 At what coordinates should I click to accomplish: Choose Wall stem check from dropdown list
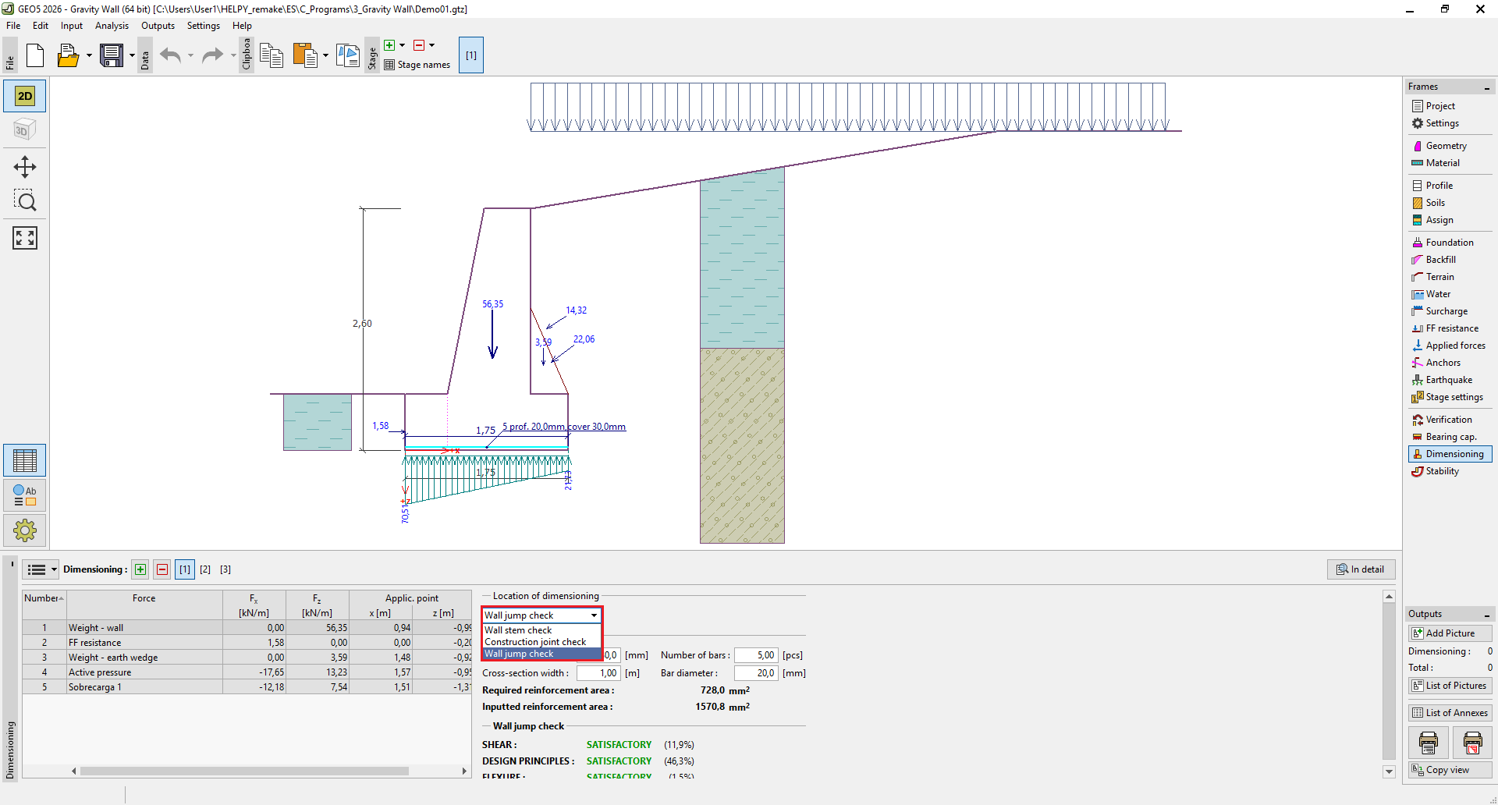[x=518, y=630]
